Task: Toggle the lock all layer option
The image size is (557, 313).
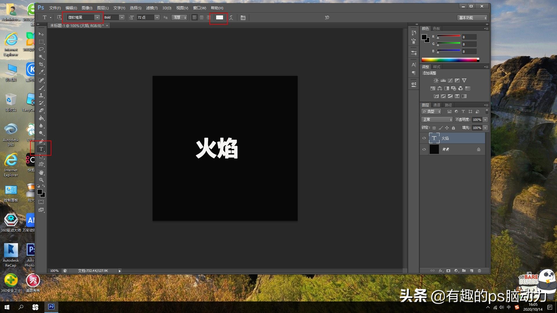Action: click(x=453, y=128)
